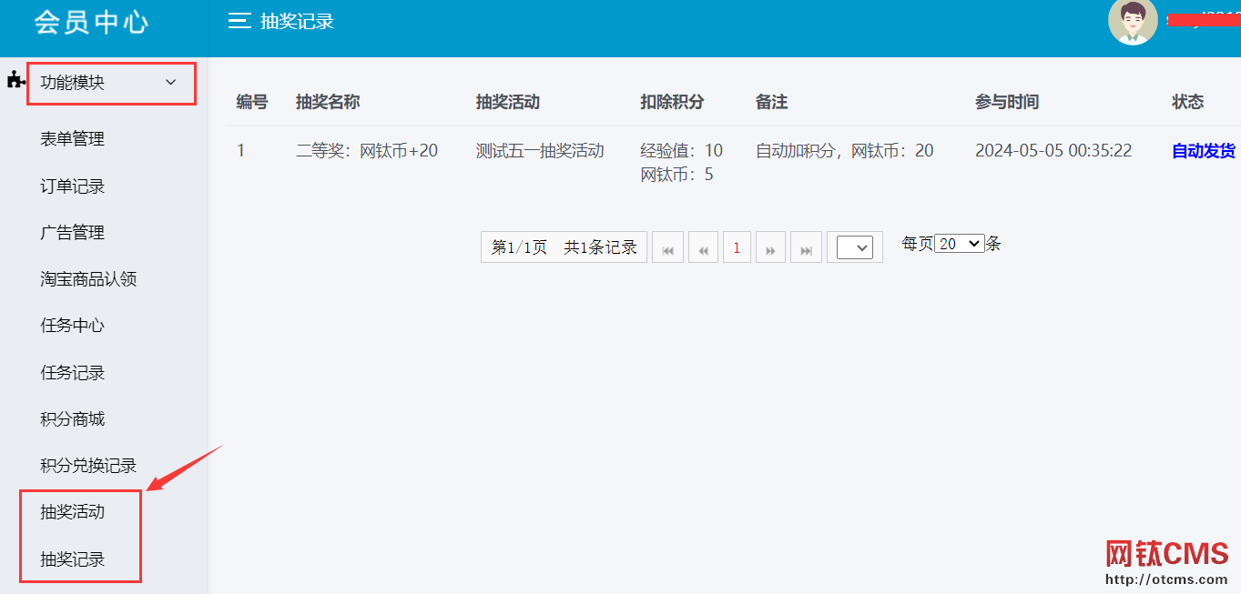This screenshot has height=594, width=1241.
Task: Collapse the 功能模块 chevron arrow
Action: (171, 83)
